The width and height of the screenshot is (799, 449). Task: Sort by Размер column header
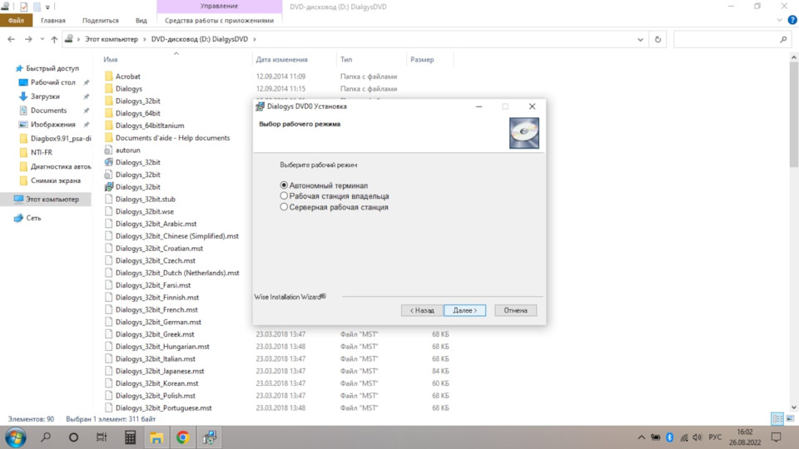(x=423, y=60)
